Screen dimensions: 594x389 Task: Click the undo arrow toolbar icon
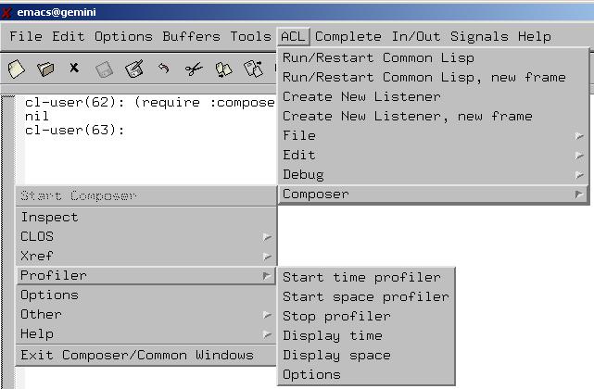click(x=164, y=69)
